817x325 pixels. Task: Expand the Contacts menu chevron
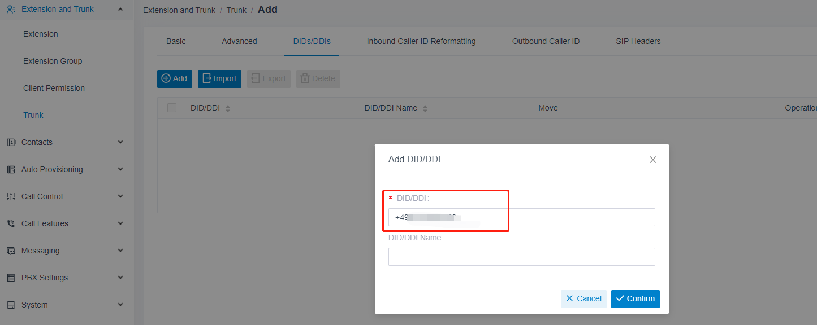coord(120,142)
